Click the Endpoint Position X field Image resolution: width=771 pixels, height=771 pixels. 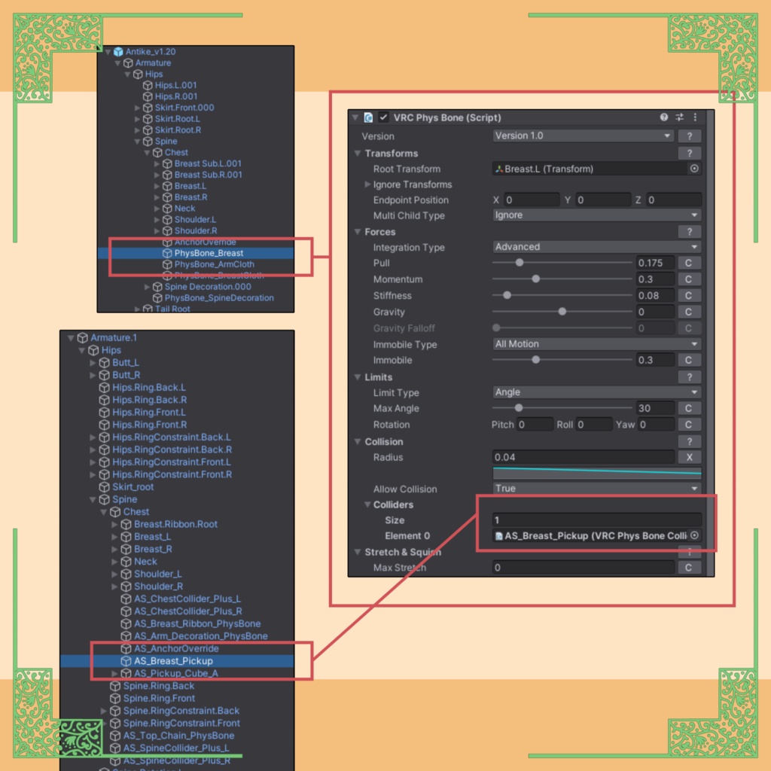(x=532, y=200)
